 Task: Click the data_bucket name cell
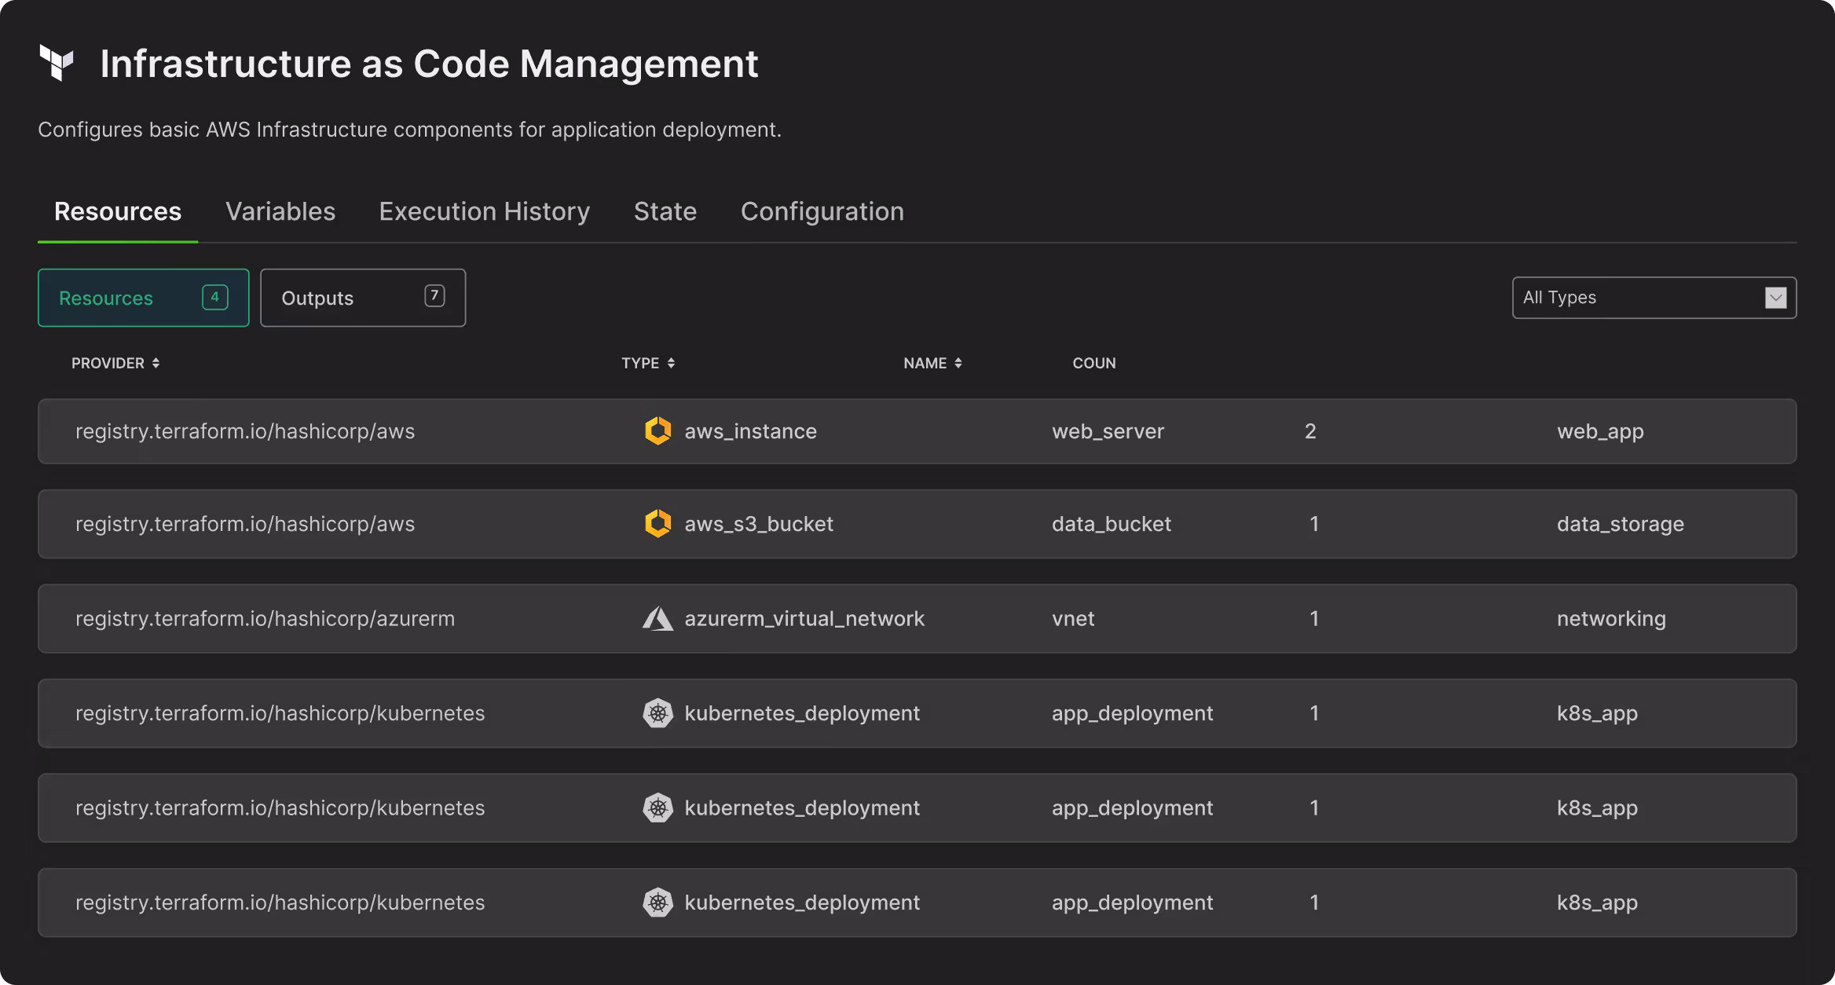pyautogui.click(x=1112, y=524)
